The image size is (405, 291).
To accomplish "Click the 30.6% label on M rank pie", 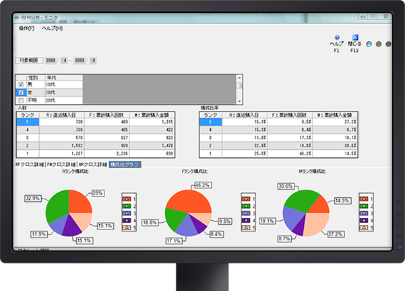I will pos(286,186).
